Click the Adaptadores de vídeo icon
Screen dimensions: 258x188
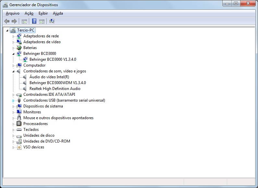(x=19, y=42)
